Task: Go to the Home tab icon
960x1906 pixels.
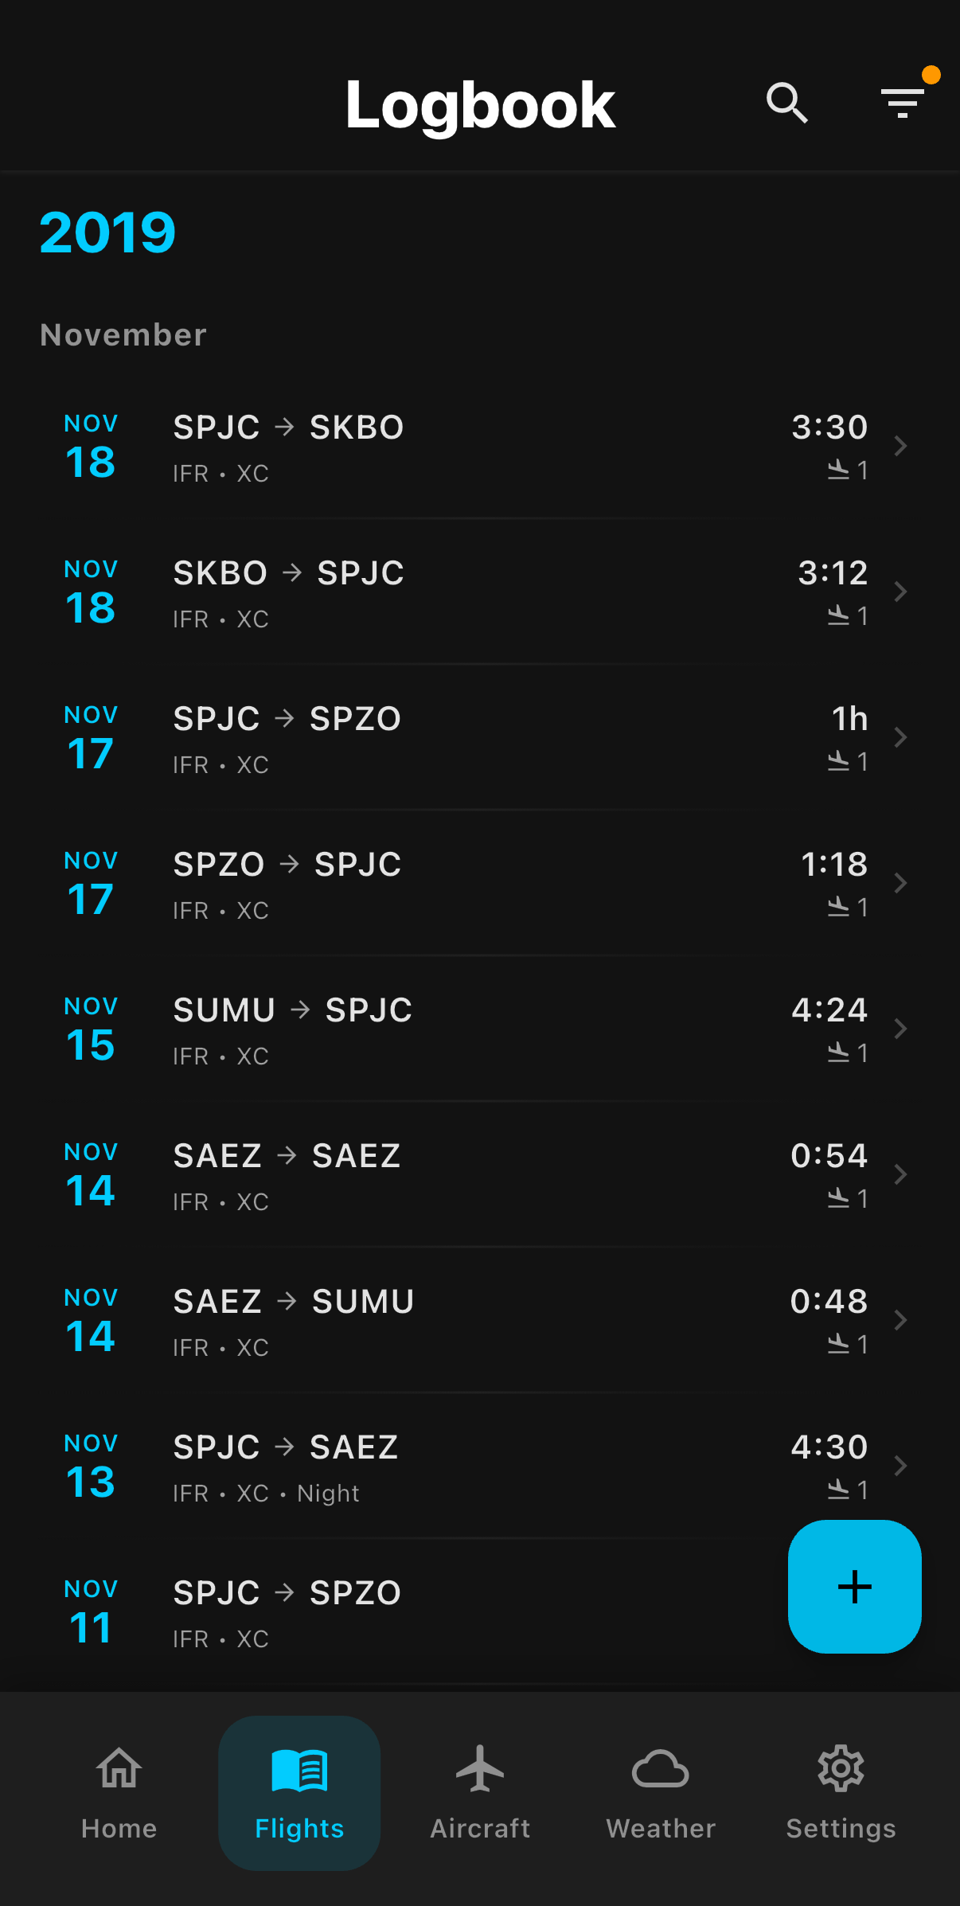Action: click(119, 1769)
